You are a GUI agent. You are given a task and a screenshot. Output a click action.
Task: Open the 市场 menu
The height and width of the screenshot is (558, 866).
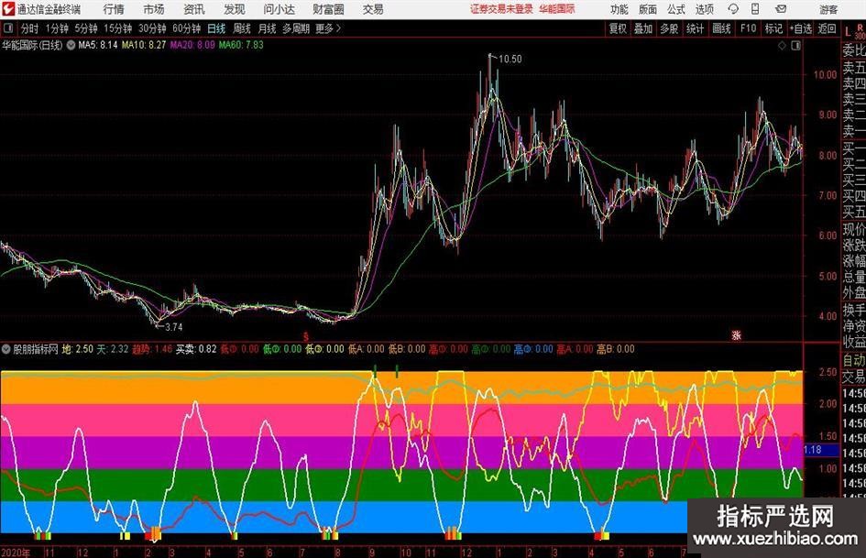[x=154, y=9]
